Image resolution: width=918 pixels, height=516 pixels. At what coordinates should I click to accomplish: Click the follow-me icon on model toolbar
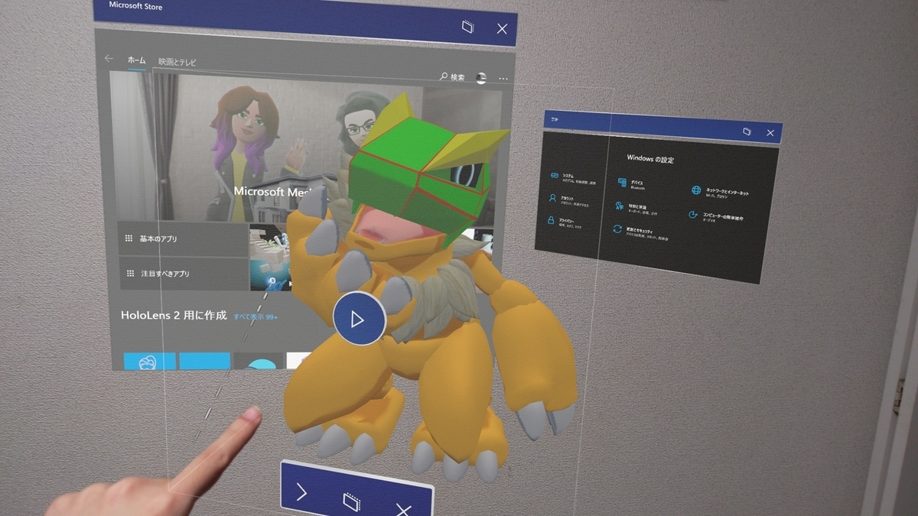point(351,501)
